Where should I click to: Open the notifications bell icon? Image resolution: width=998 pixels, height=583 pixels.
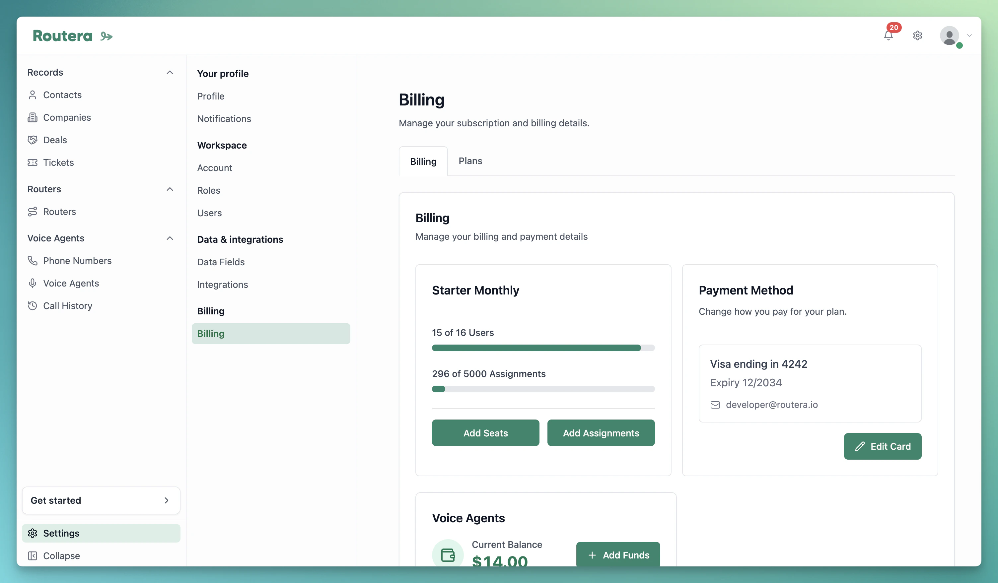click(x=888, y=35)
